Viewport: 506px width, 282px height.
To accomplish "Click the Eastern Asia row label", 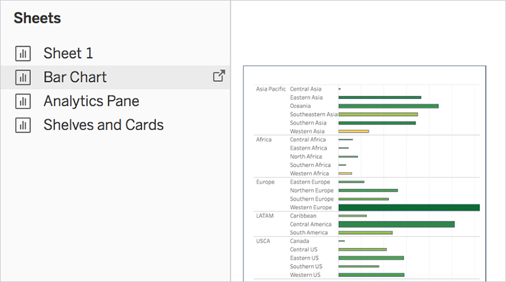I will tap(306, 98).
